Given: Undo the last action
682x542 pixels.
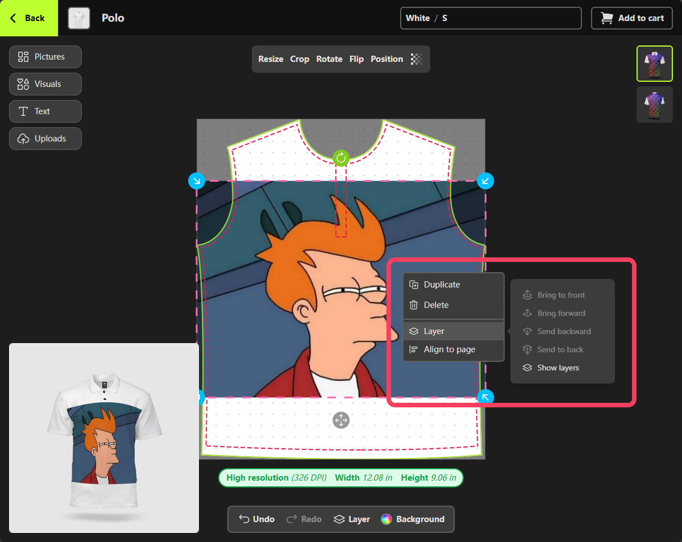Looking at the screenshot, I should coord(257,519).
